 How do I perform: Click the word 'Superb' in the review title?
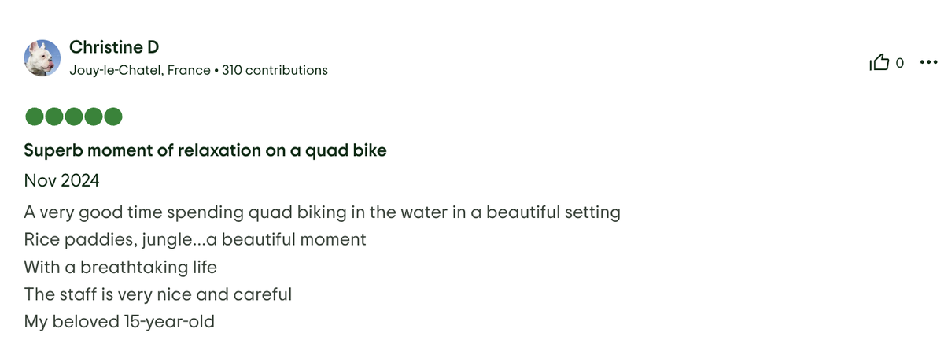(50, 150)
